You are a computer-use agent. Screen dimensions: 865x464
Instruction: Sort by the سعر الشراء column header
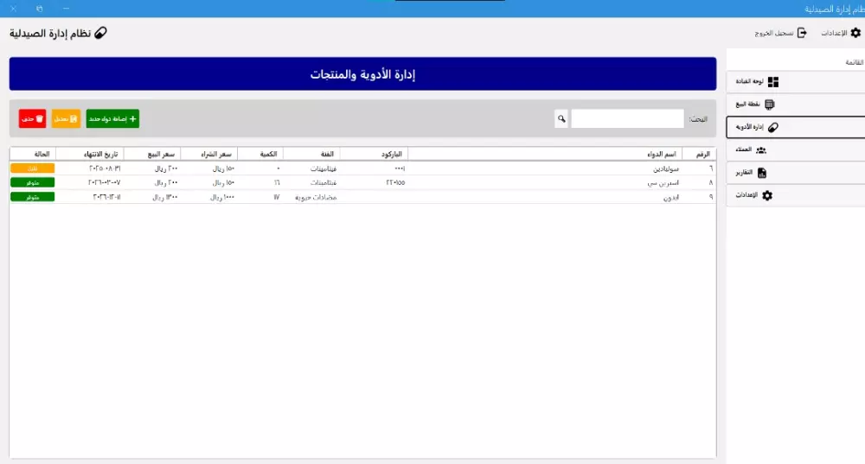click(209, 155)
